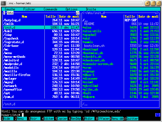Select the *checkroot.sh script
This screenshot has width=162, height=122.
click(x=121, y=60)
